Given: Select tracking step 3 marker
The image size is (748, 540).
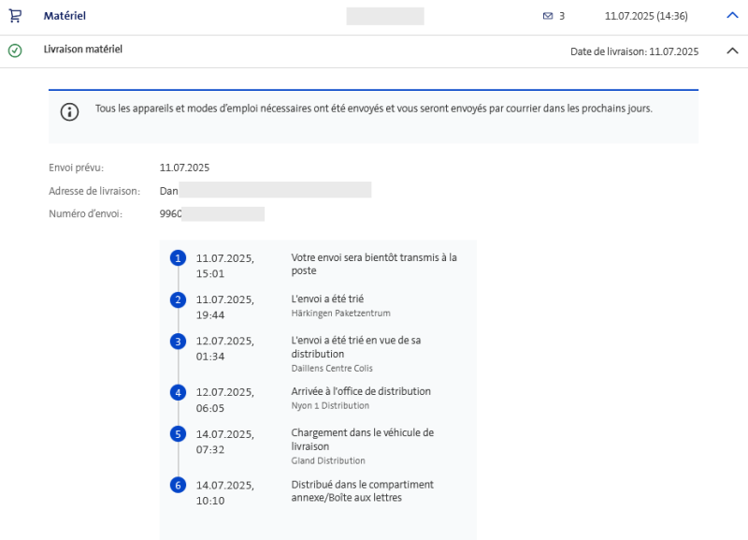Looking at the screenshot, I should (178, 341).
